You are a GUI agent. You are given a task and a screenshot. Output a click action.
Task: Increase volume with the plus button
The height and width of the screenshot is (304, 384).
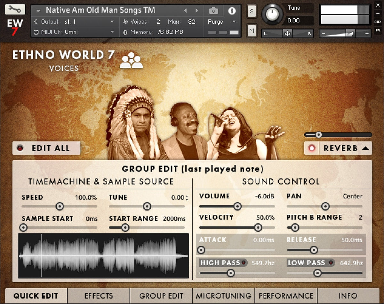367,33
